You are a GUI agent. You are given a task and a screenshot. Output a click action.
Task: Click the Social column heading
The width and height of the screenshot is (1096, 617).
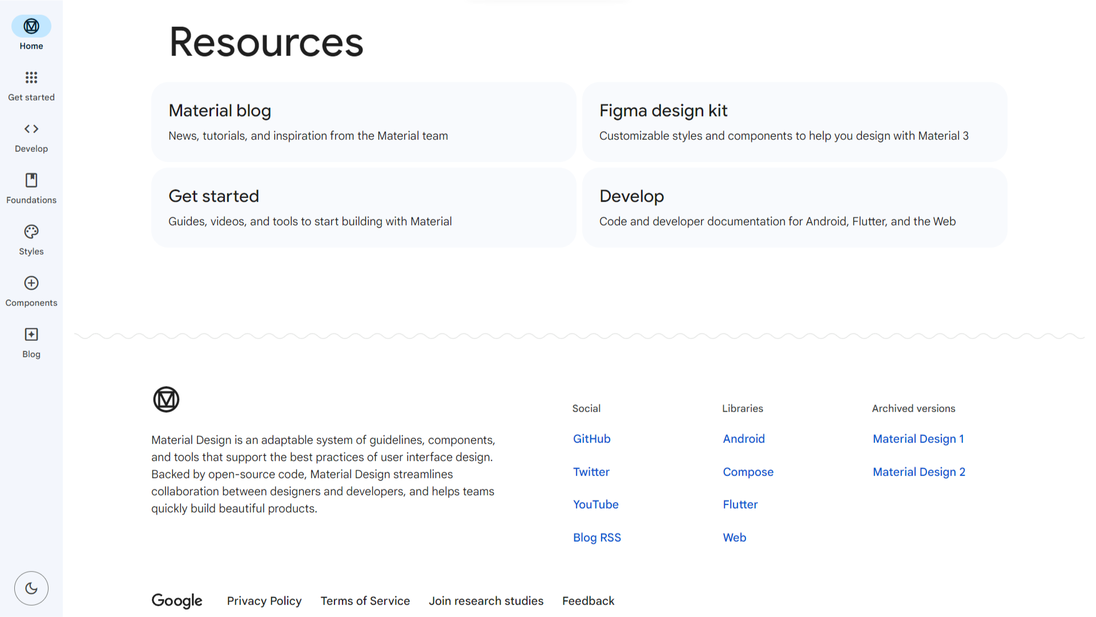pos(586,409)
